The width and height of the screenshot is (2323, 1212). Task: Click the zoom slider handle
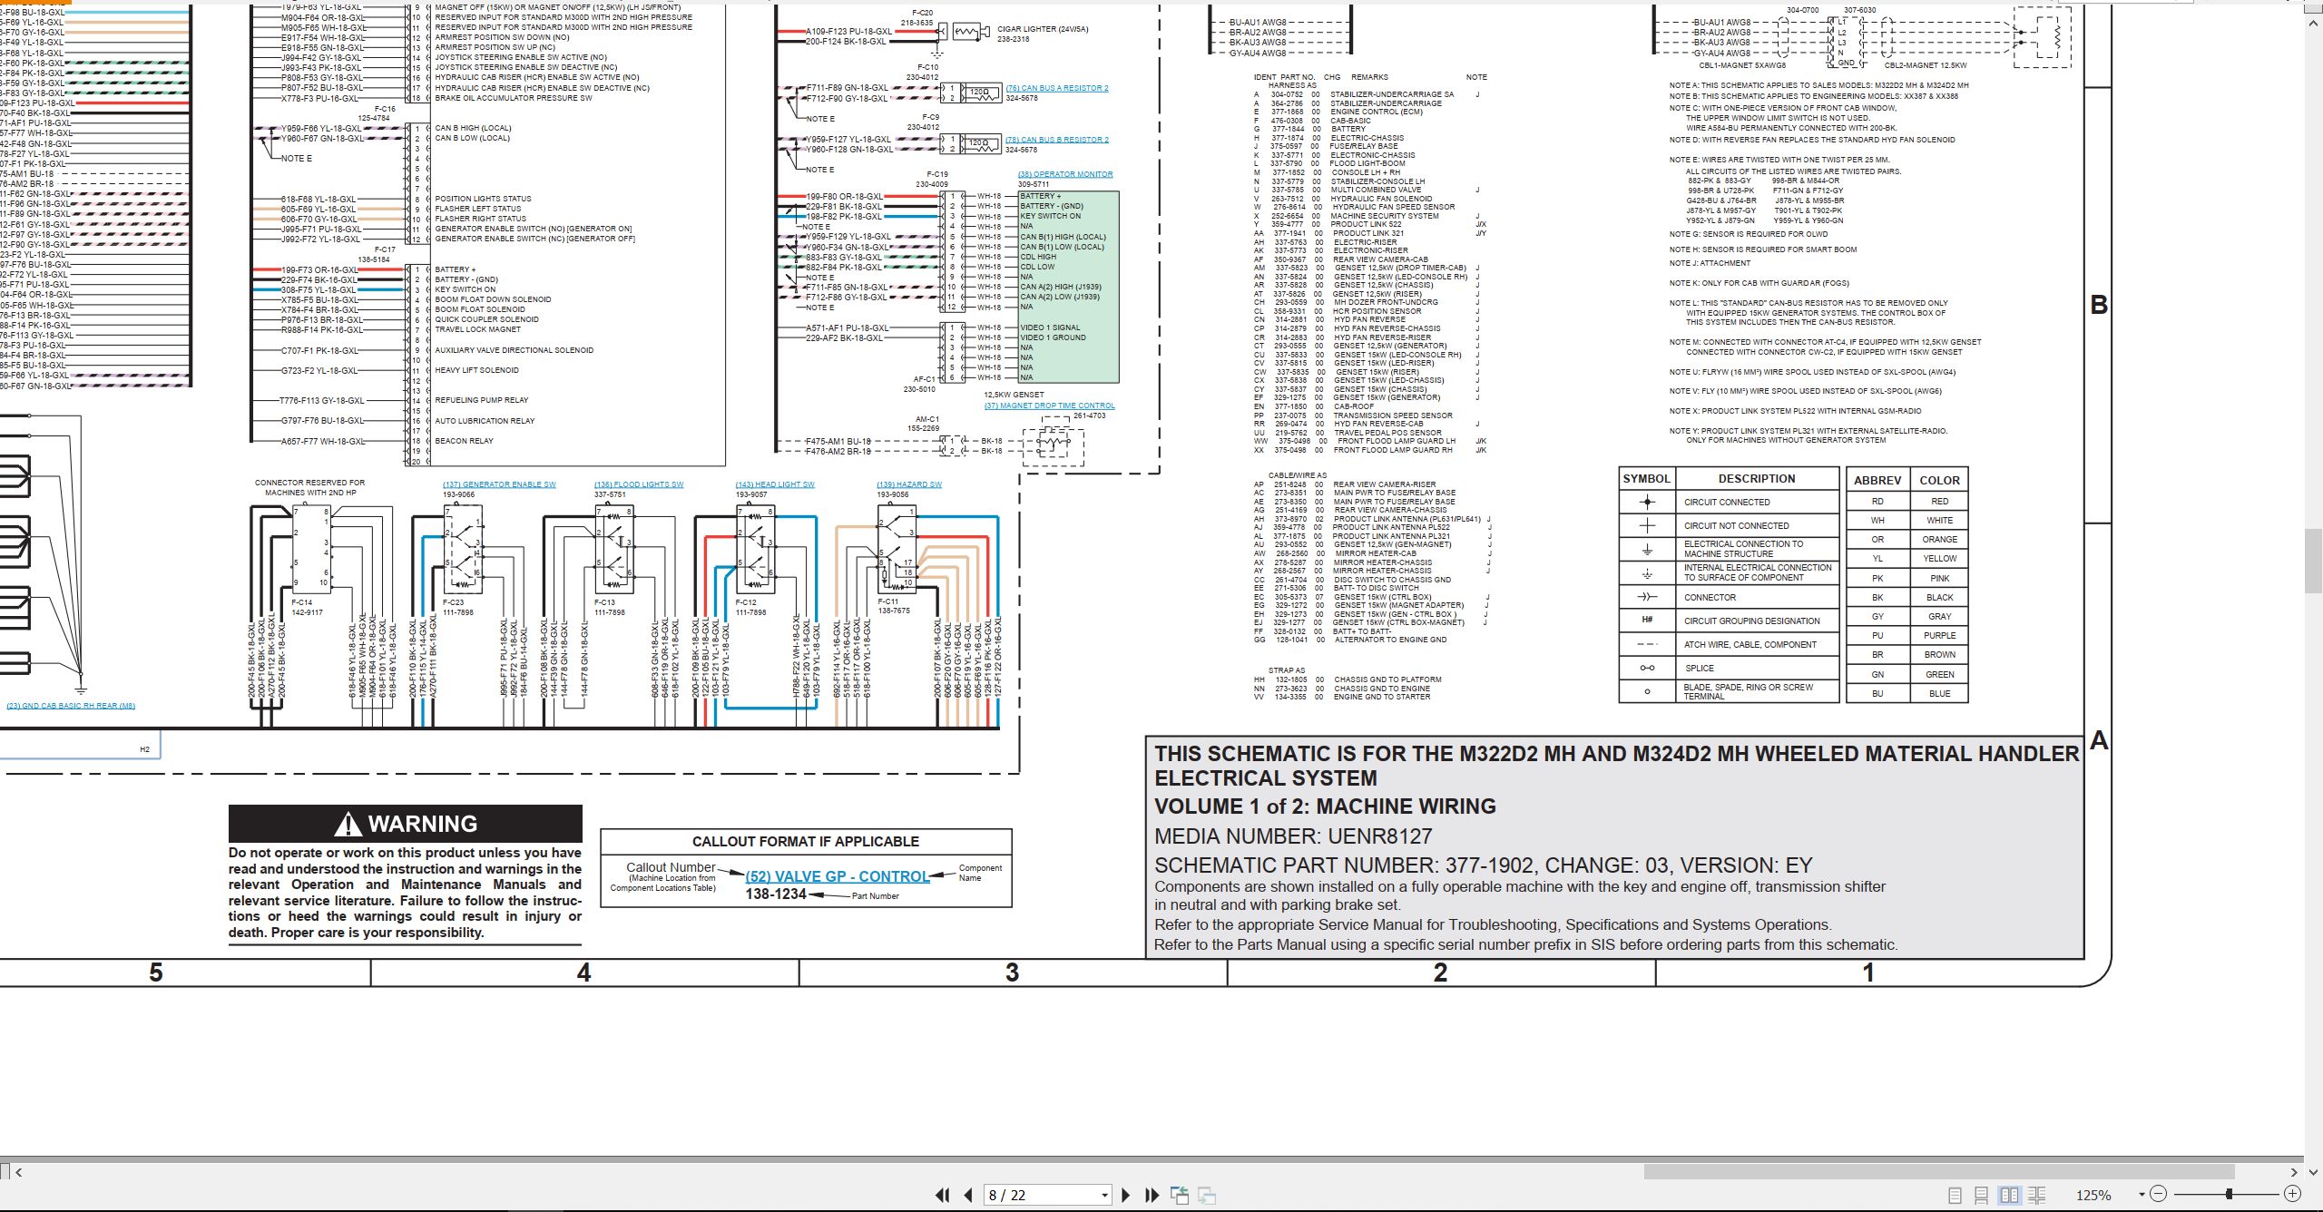[x=2229, y=1195]
